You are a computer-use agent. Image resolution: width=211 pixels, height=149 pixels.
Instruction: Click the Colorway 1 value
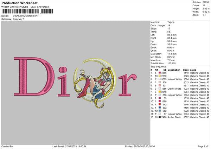[19, 19]
